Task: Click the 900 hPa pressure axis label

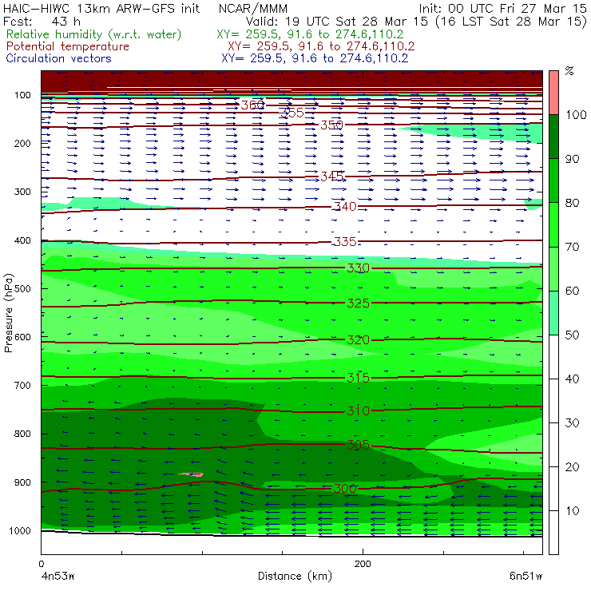Action: tap(22, 482)
